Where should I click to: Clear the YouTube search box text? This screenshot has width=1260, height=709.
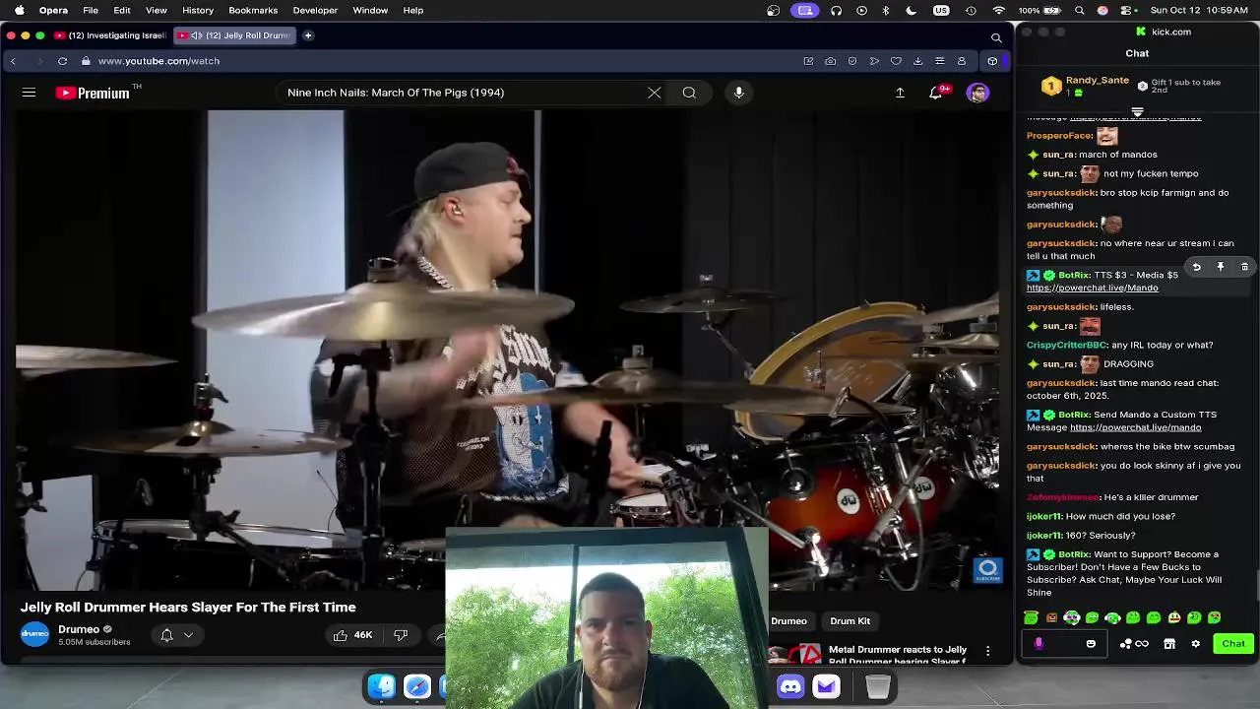655,93
